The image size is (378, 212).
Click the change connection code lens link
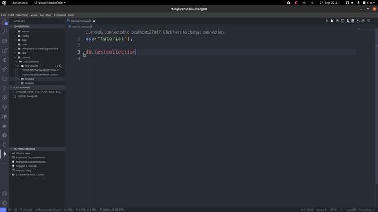[155, 32]
